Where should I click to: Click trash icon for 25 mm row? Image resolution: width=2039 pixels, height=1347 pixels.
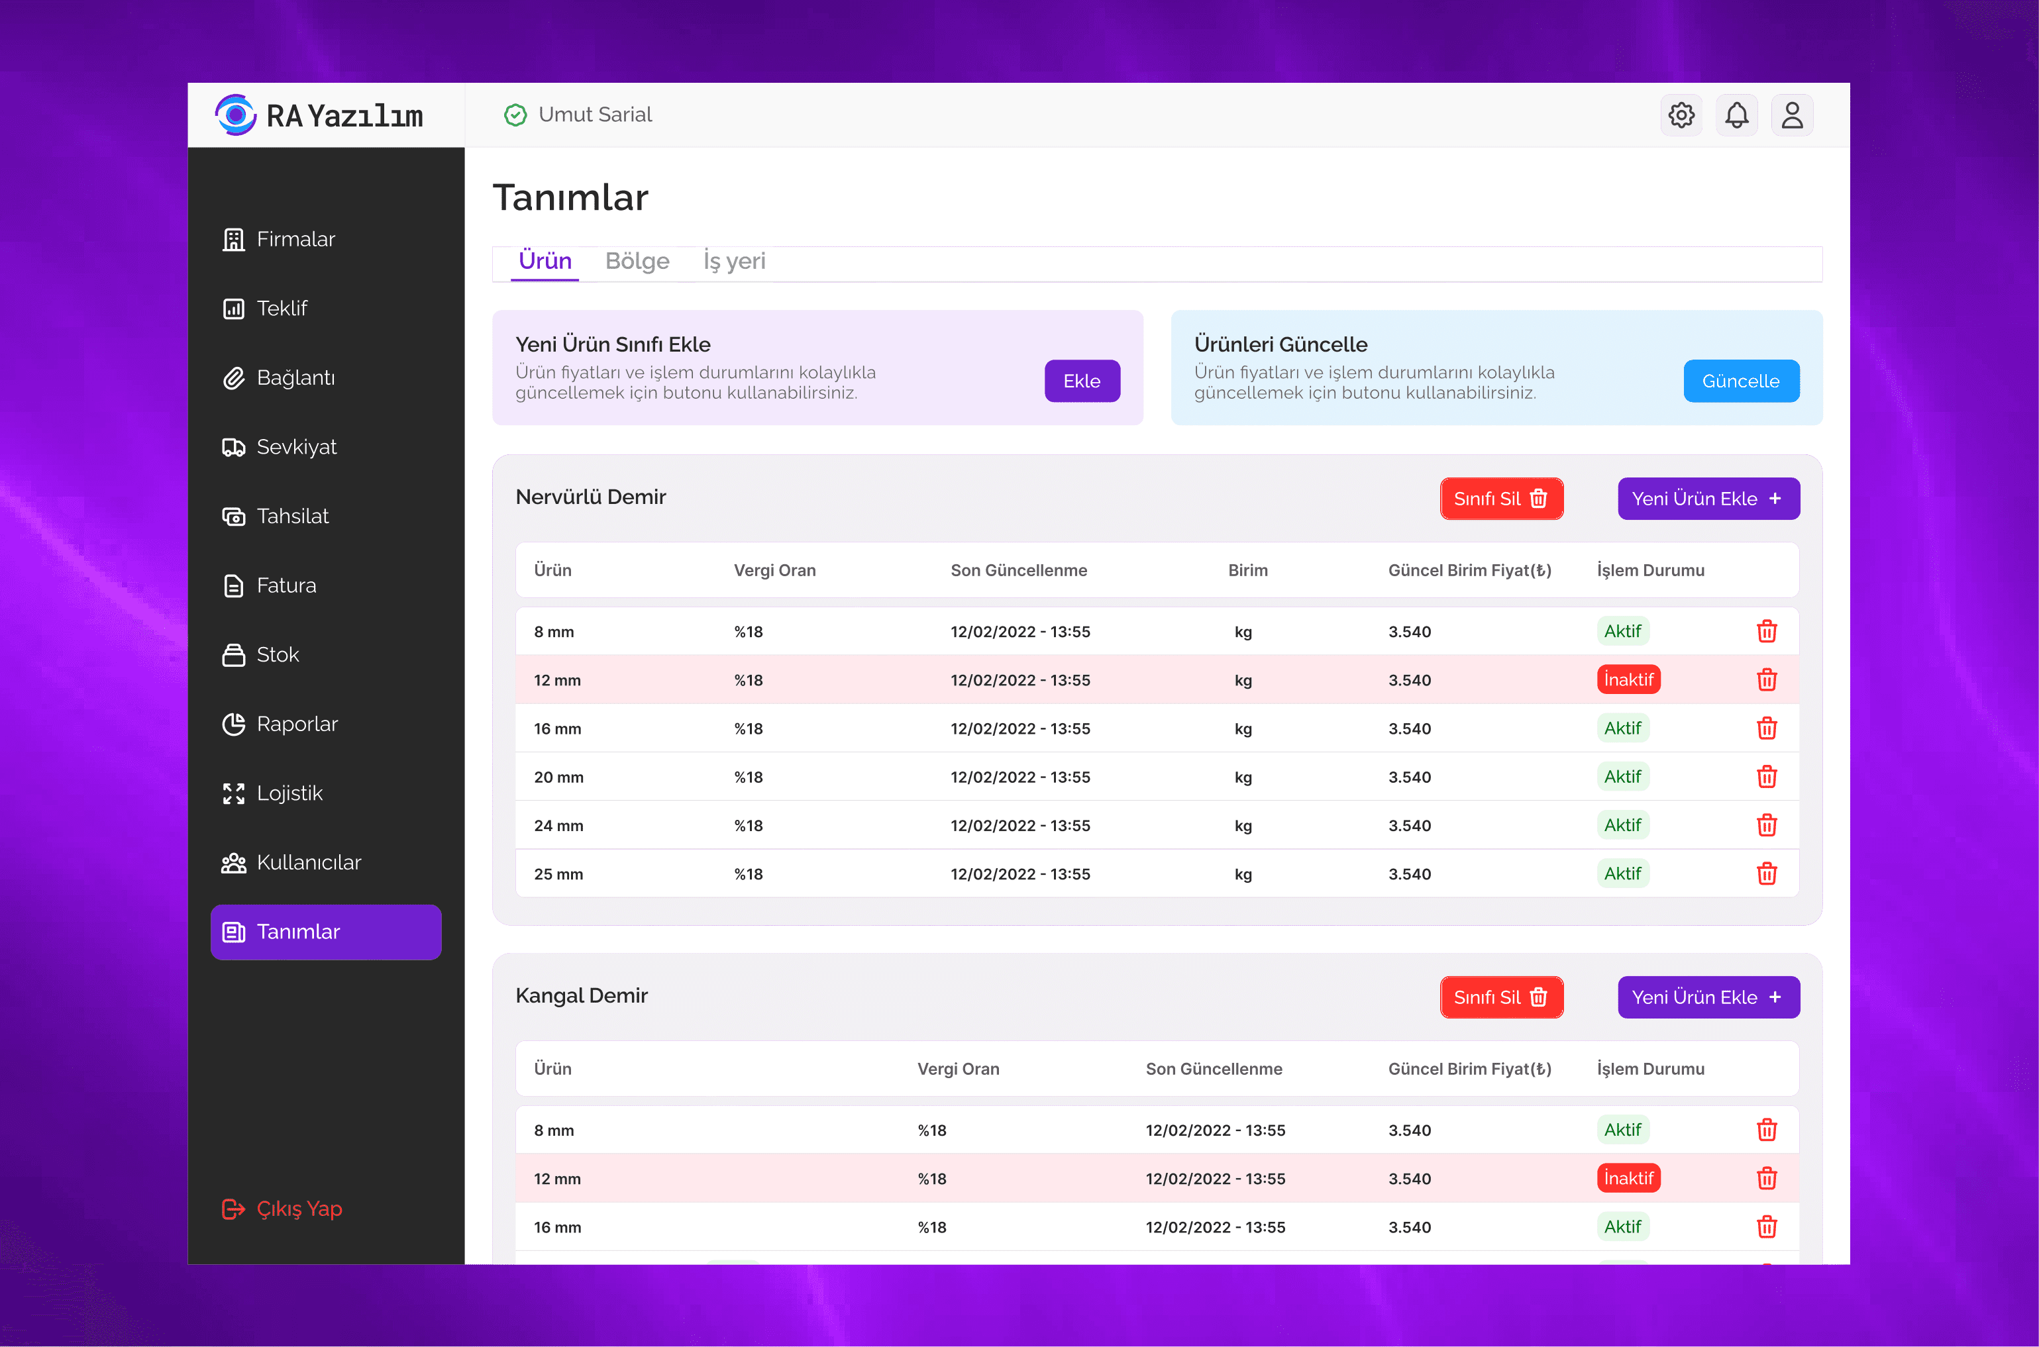click(x=1766, y=873)
